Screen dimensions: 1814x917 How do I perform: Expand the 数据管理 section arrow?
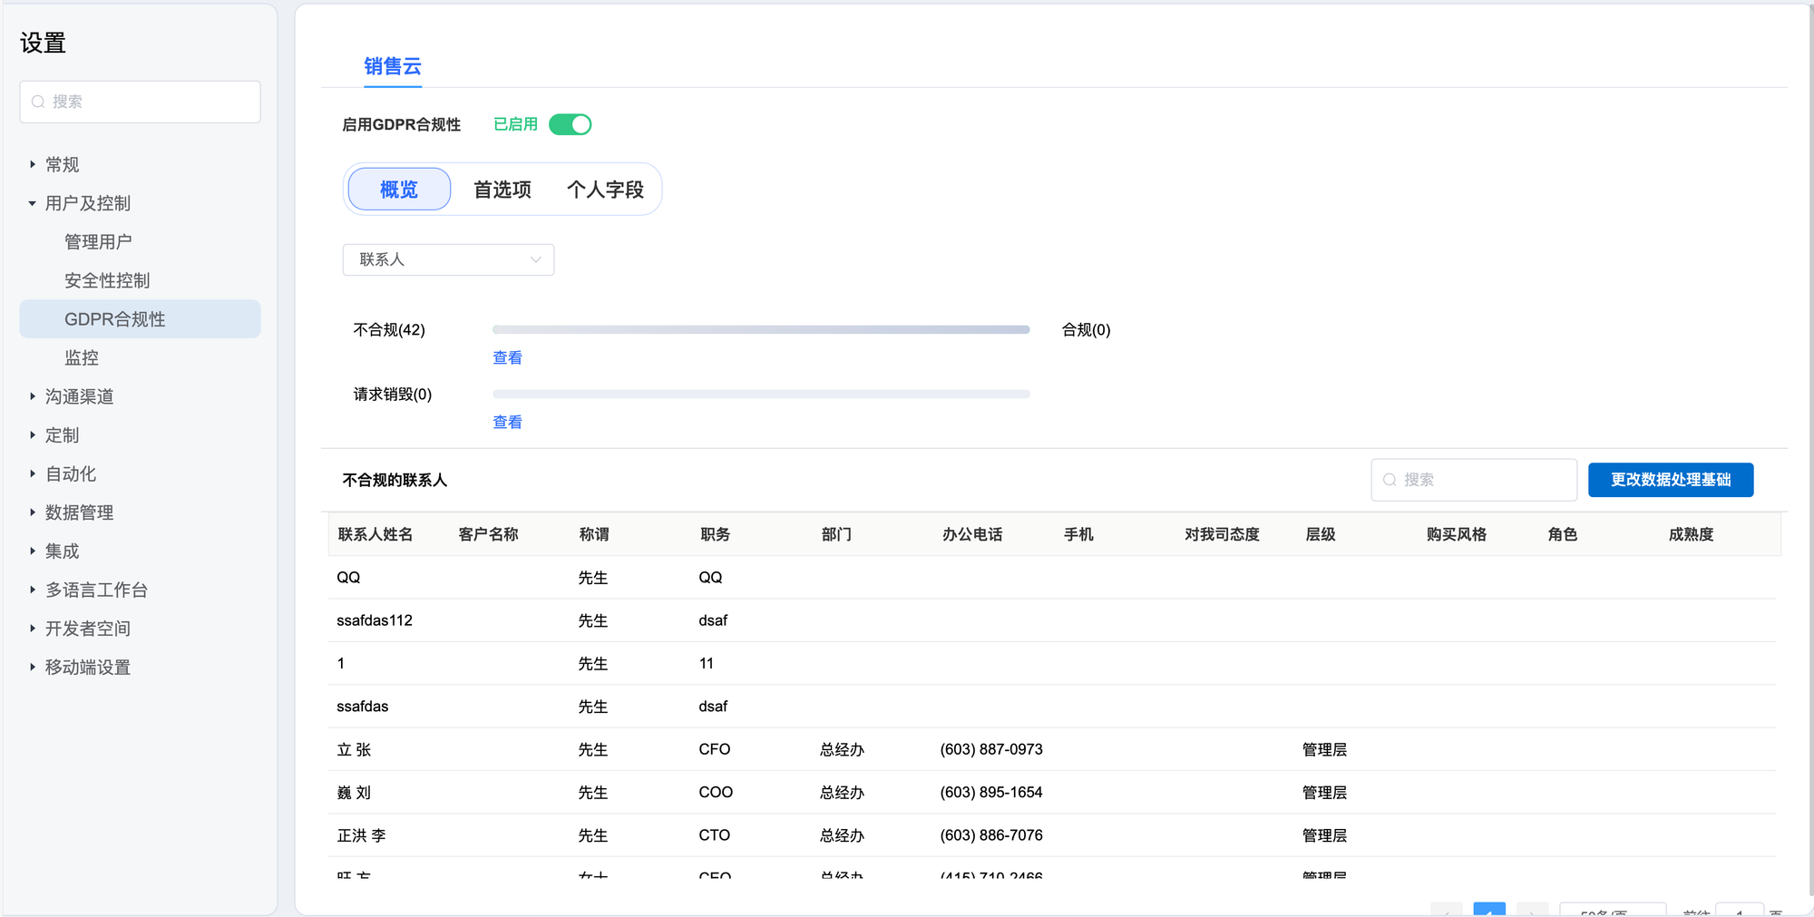33,512
